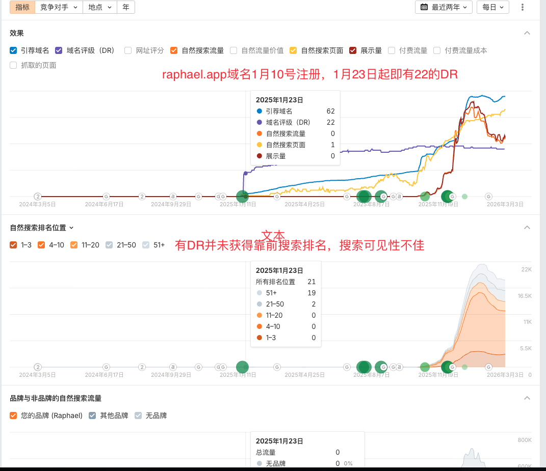Image resolution: width=546 pixels, height=471 pixels.
Task: Select the 指标 tab button
Action: 22,7
